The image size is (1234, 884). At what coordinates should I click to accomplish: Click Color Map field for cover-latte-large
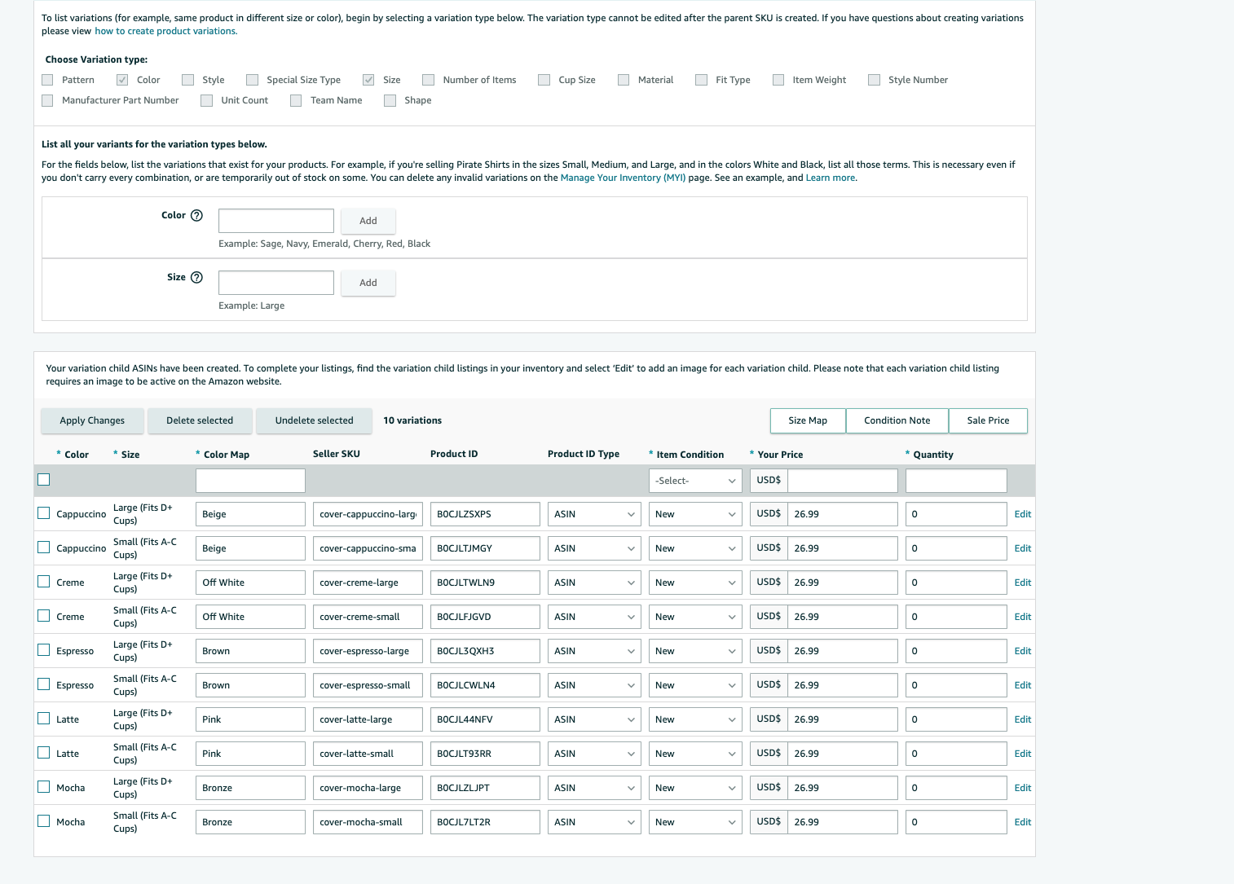pyautogui.click(x=250, y=719)
